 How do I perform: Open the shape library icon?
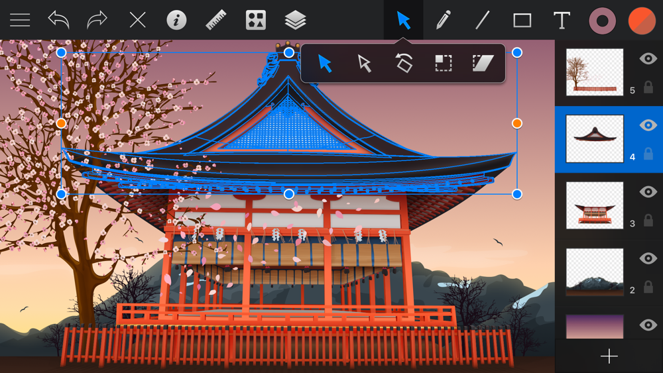click(256, 20)
